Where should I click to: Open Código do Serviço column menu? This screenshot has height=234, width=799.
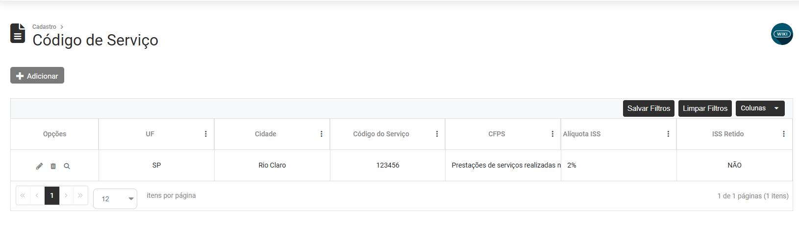click(437, 134)
